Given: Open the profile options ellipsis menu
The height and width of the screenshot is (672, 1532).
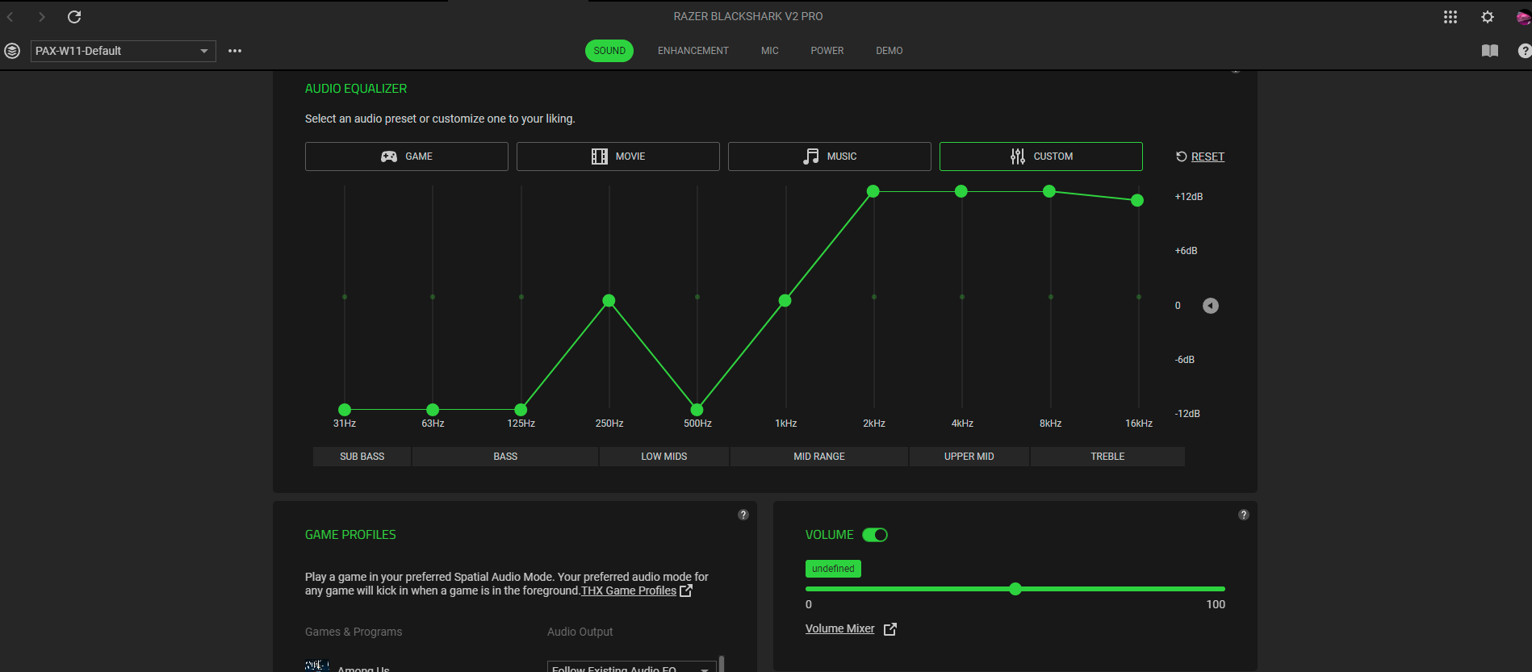Looking at the screenshot, I should [235, 51].
